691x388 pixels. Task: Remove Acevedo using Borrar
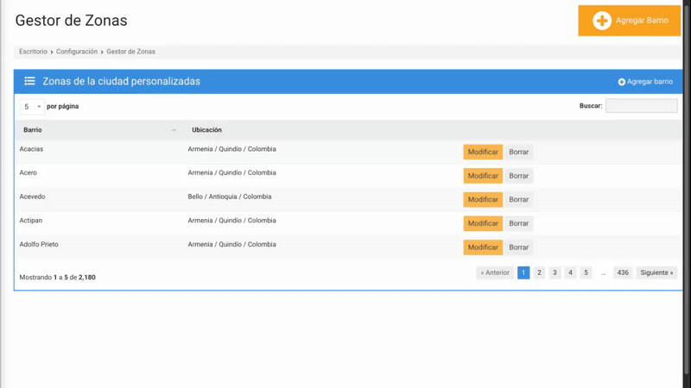coord(519,199)
